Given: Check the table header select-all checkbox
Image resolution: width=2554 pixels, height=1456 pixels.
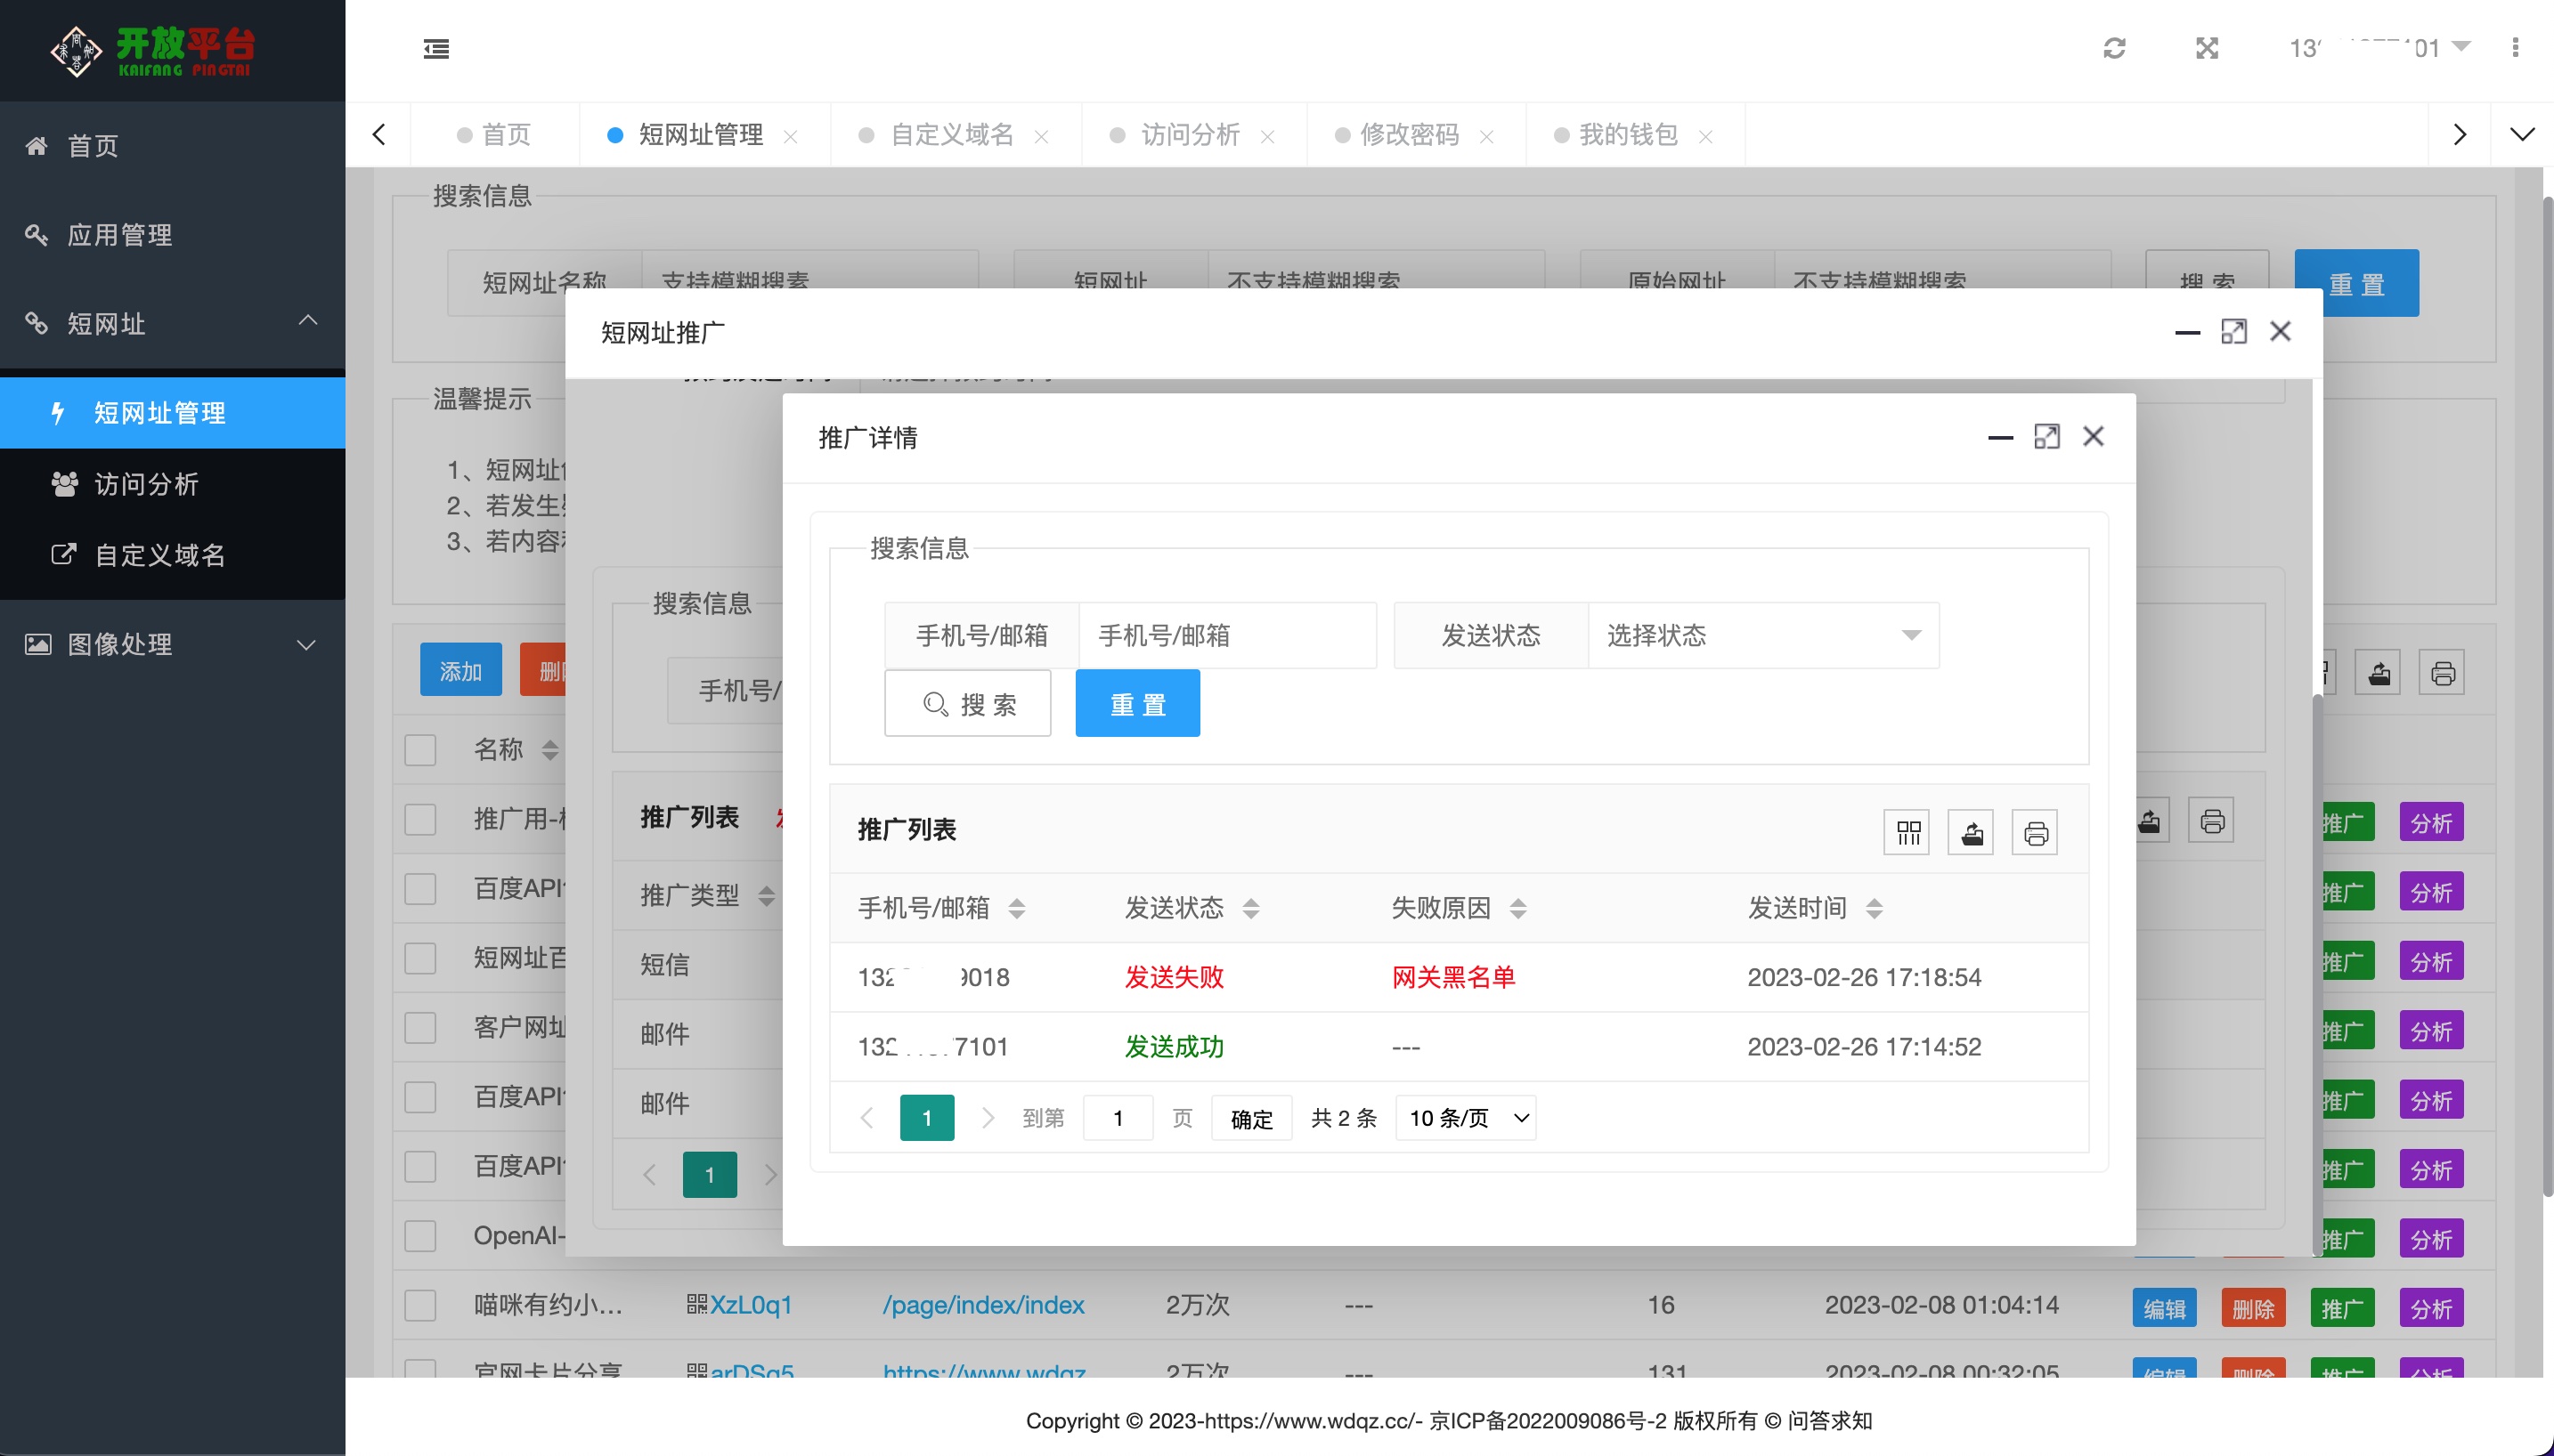Looking at the screenshot, I should 420,750.
